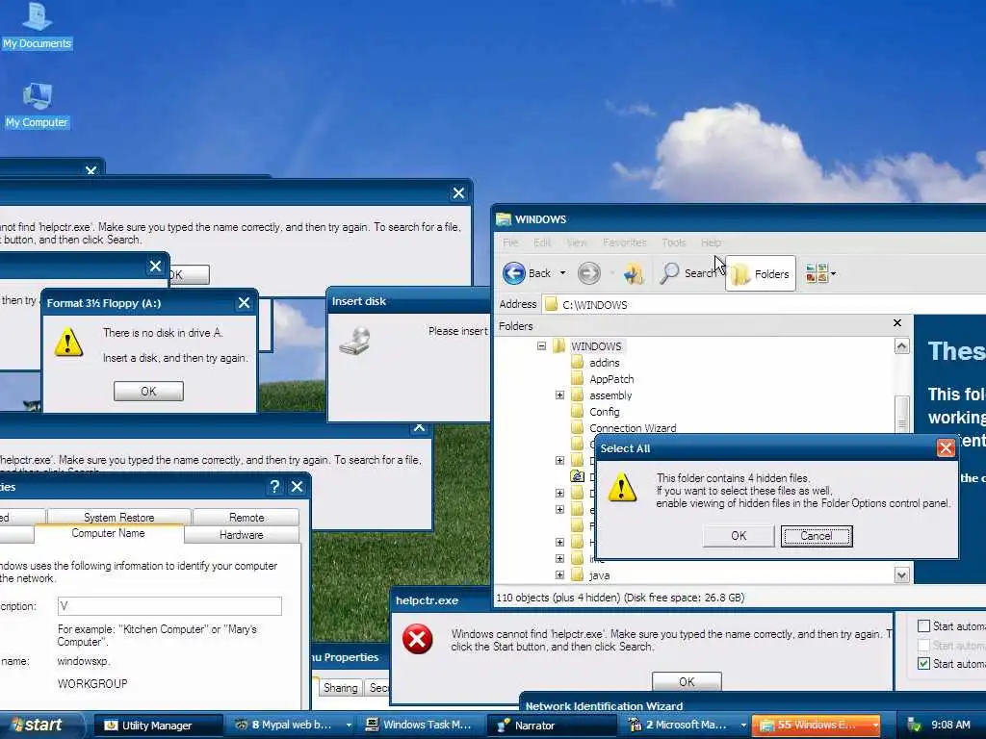Open the File menu in WINDOWS explorer
This screenshot has width=986, height=739.
coord(510,242)
